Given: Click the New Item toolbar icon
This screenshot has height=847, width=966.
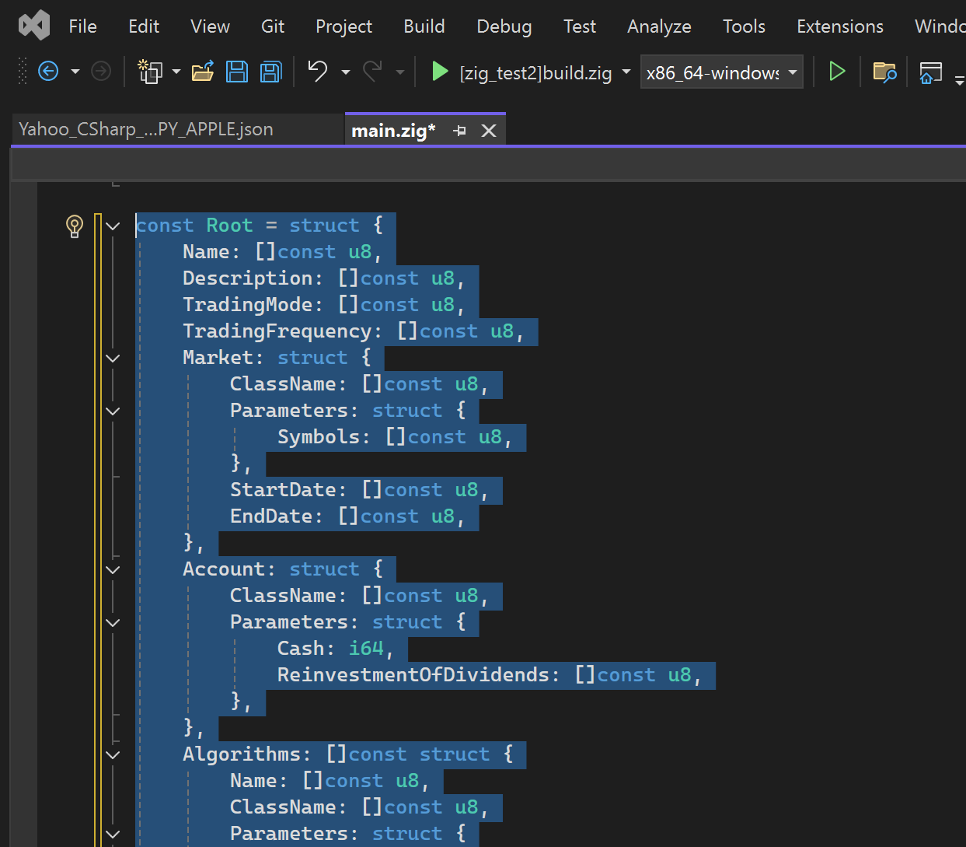Looking at the screenshot, I should 149,72.
